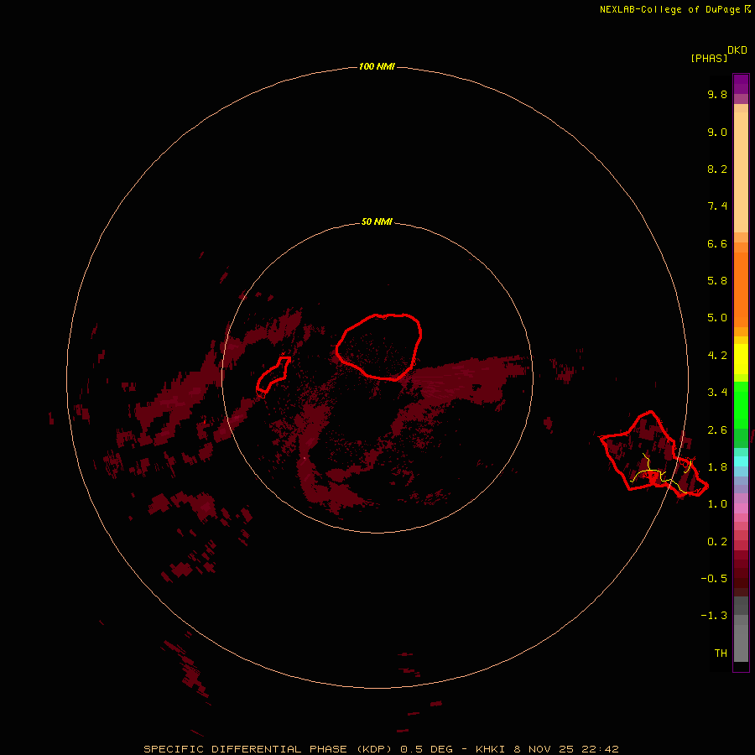Click the 7.4 value on the color scale
This screenshot has width=755, height=755.
pyautogui.click(x=717, y=206)
